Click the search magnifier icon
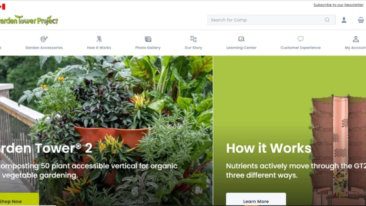366x206 pixels. click(x=327, y=20)
